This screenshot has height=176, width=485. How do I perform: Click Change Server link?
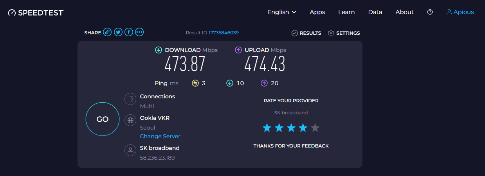tap(160, 136)
